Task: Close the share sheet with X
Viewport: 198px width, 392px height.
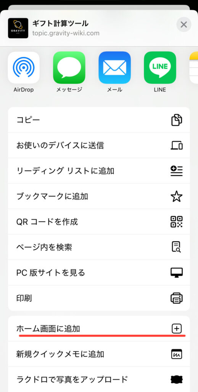Action: click(x=184, y=24)
